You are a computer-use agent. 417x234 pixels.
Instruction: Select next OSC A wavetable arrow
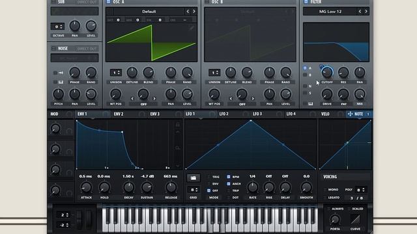click(194, 12)
